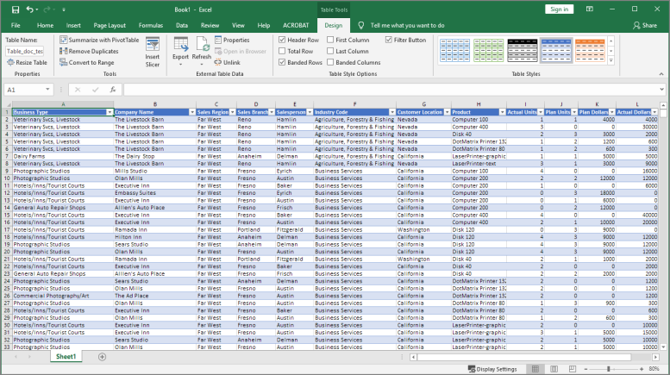This screenshot has height=375, width=670.
Task: Switch to the Home tab
Action: coord(46,25)
